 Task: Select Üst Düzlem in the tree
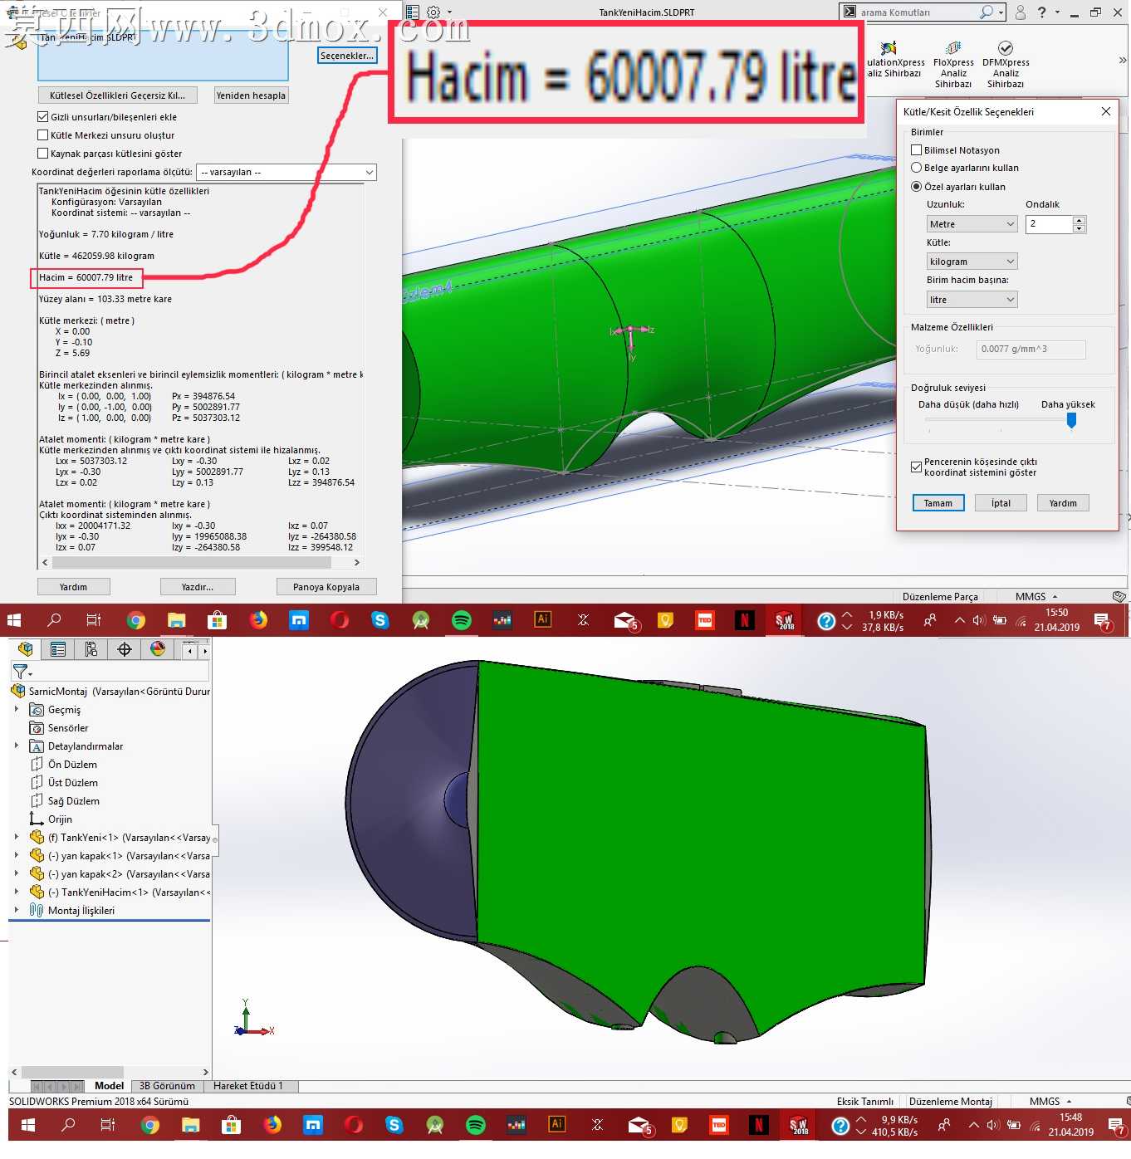73,783
